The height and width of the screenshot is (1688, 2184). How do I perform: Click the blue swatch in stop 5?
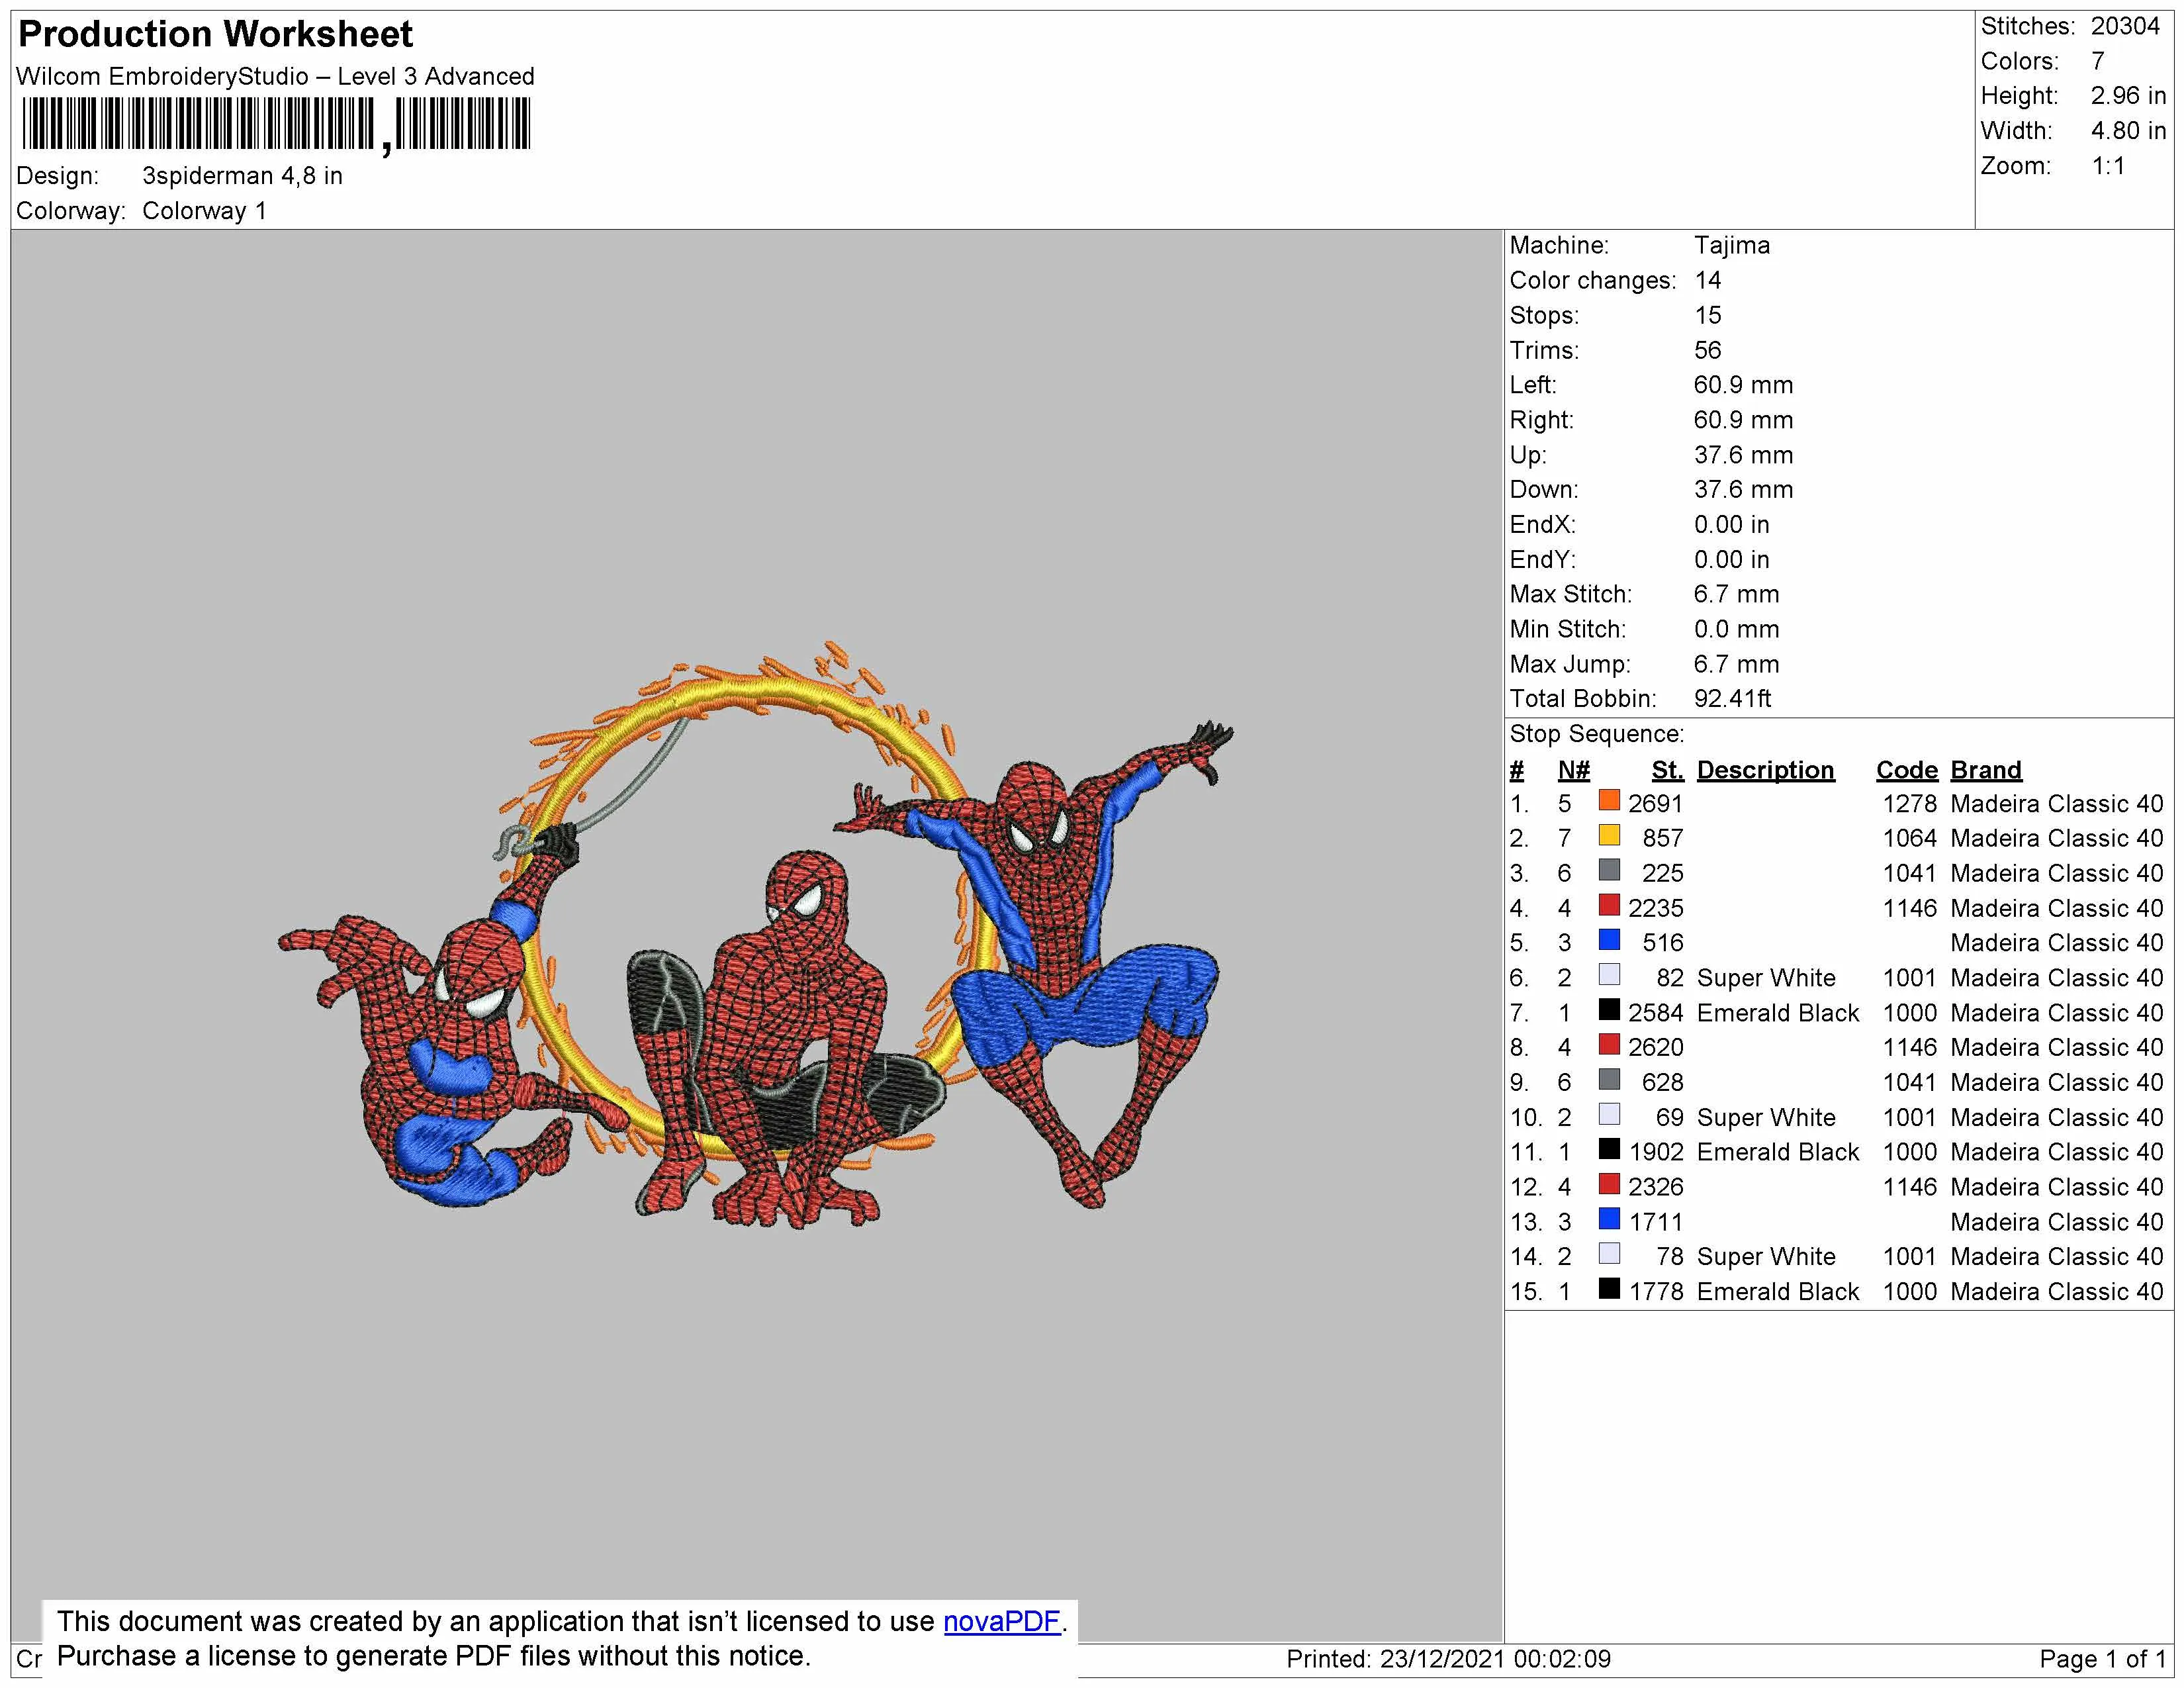(x=1609, y=938)
